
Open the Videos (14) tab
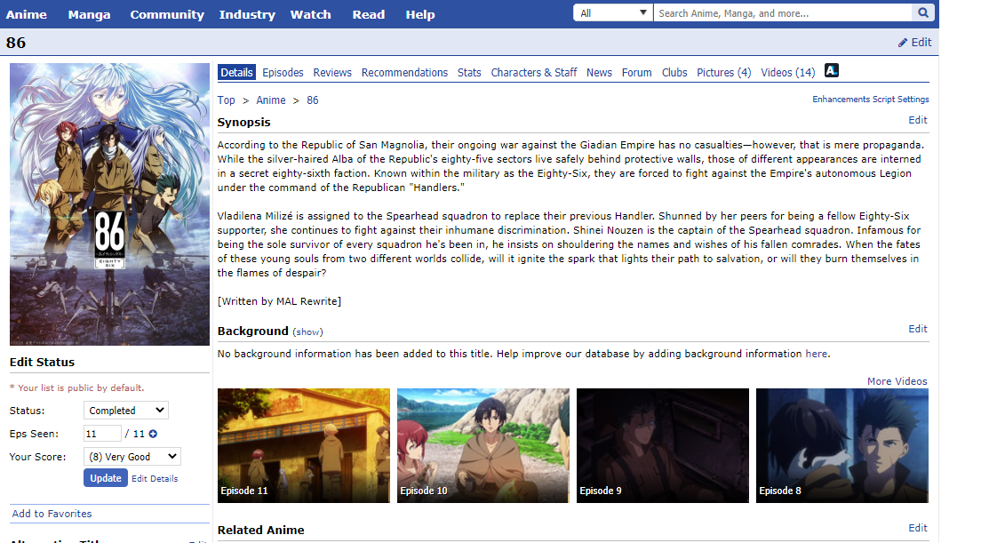point(788,73)
